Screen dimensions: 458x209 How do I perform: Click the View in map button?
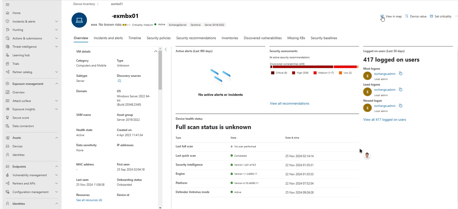pos(391,16)
